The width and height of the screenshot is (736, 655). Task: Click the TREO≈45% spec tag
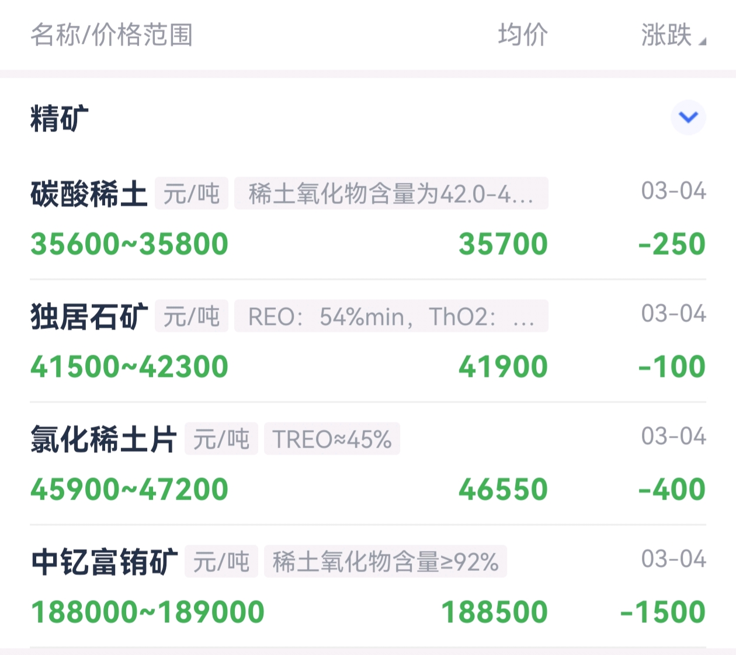[332, 438]
